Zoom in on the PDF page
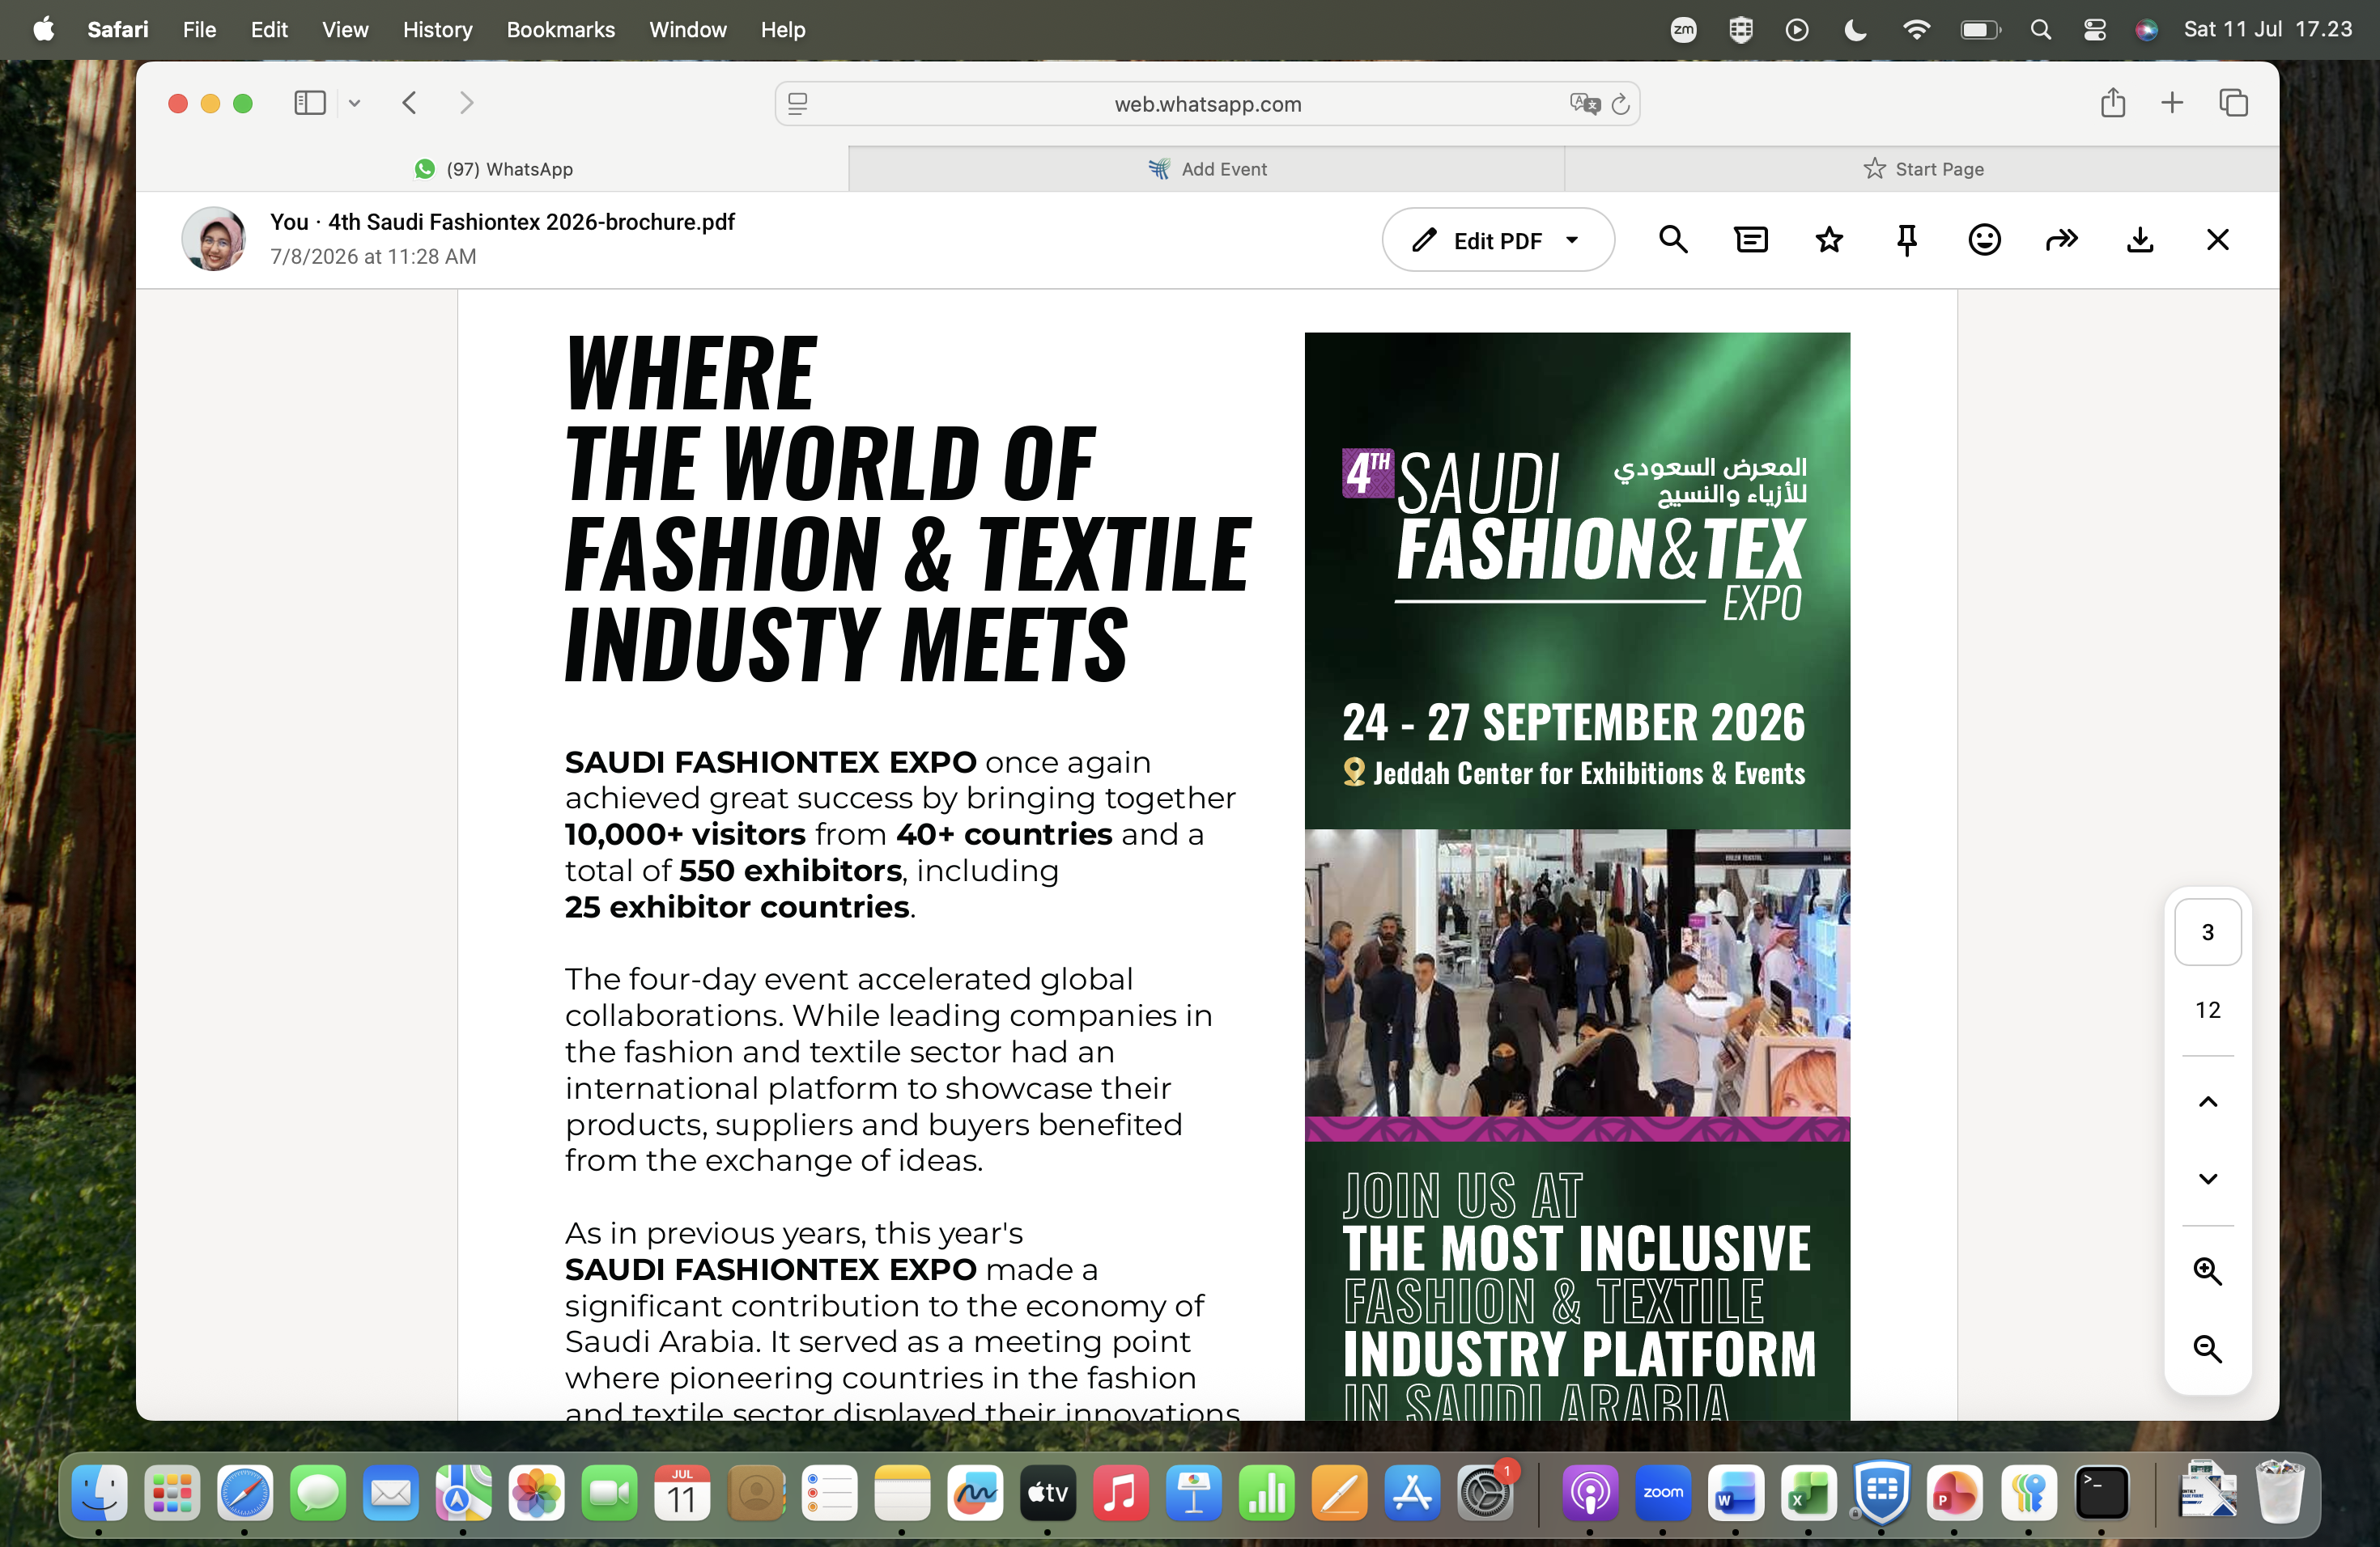 [x=2208, y=1271]
